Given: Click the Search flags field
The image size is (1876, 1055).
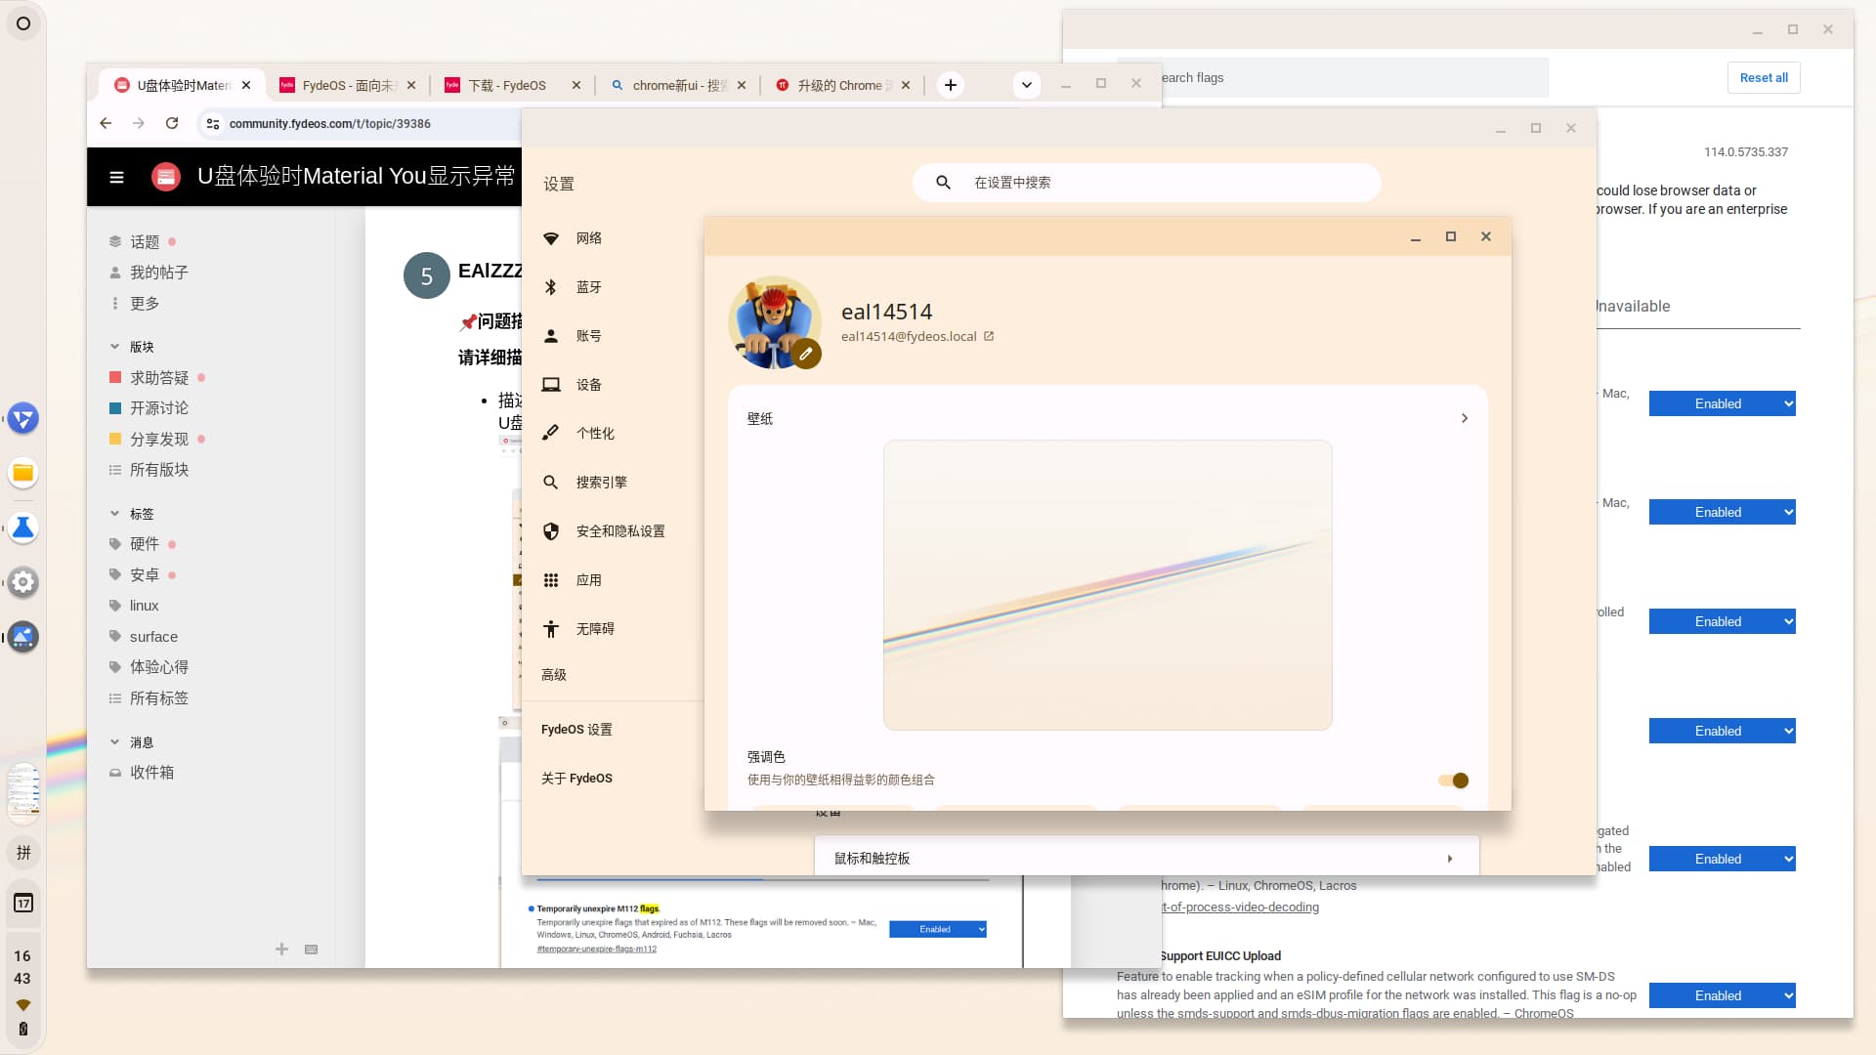Looking at the screenshot, I should pyautogui.click(x=1353, y=78).
